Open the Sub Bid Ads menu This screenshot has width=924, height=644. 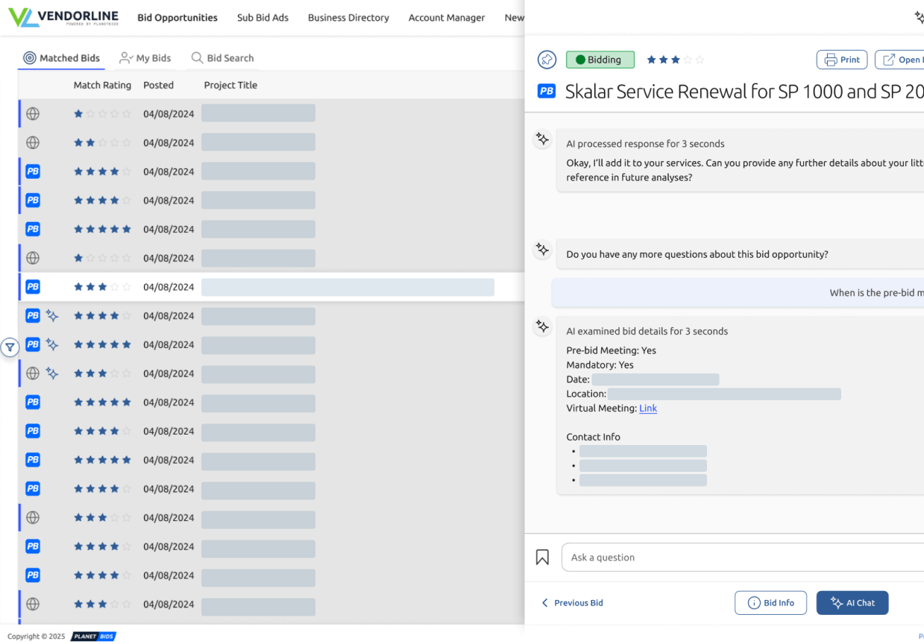click(x=263, y=18)
